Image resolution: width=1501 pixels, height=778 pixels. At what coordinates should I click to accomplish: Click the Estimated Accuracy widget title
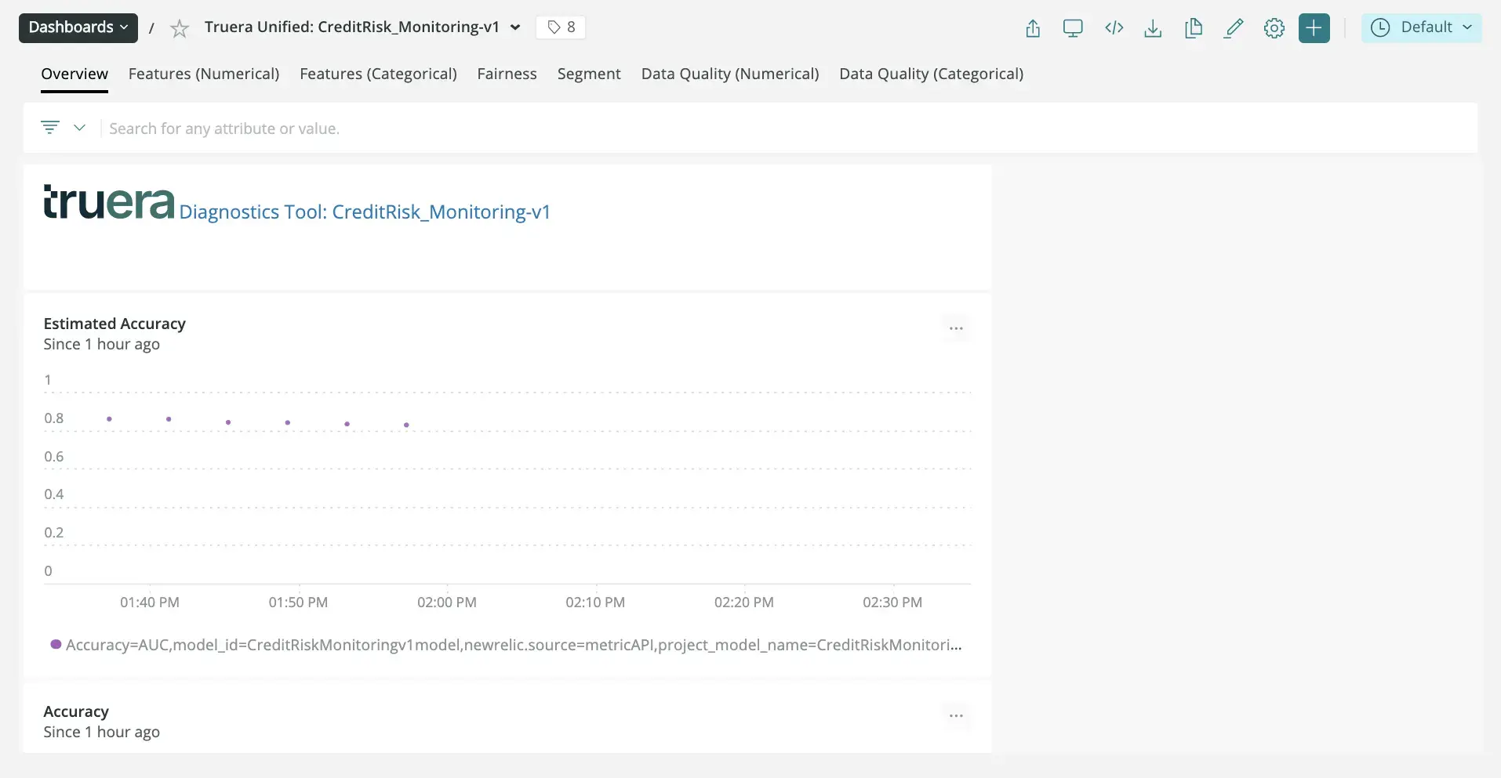point(114,324)
